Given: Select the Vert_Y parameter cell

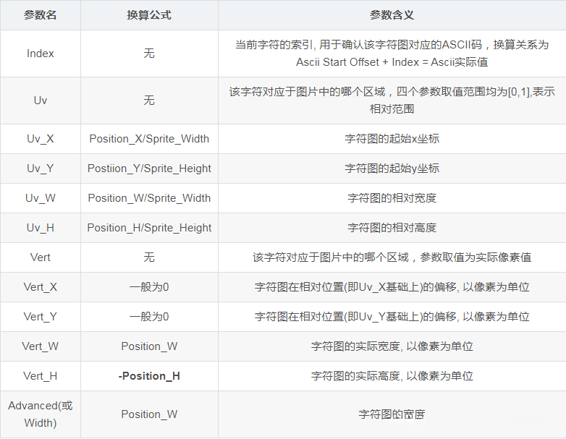Looking at the screenshot, I should (40, 316).
